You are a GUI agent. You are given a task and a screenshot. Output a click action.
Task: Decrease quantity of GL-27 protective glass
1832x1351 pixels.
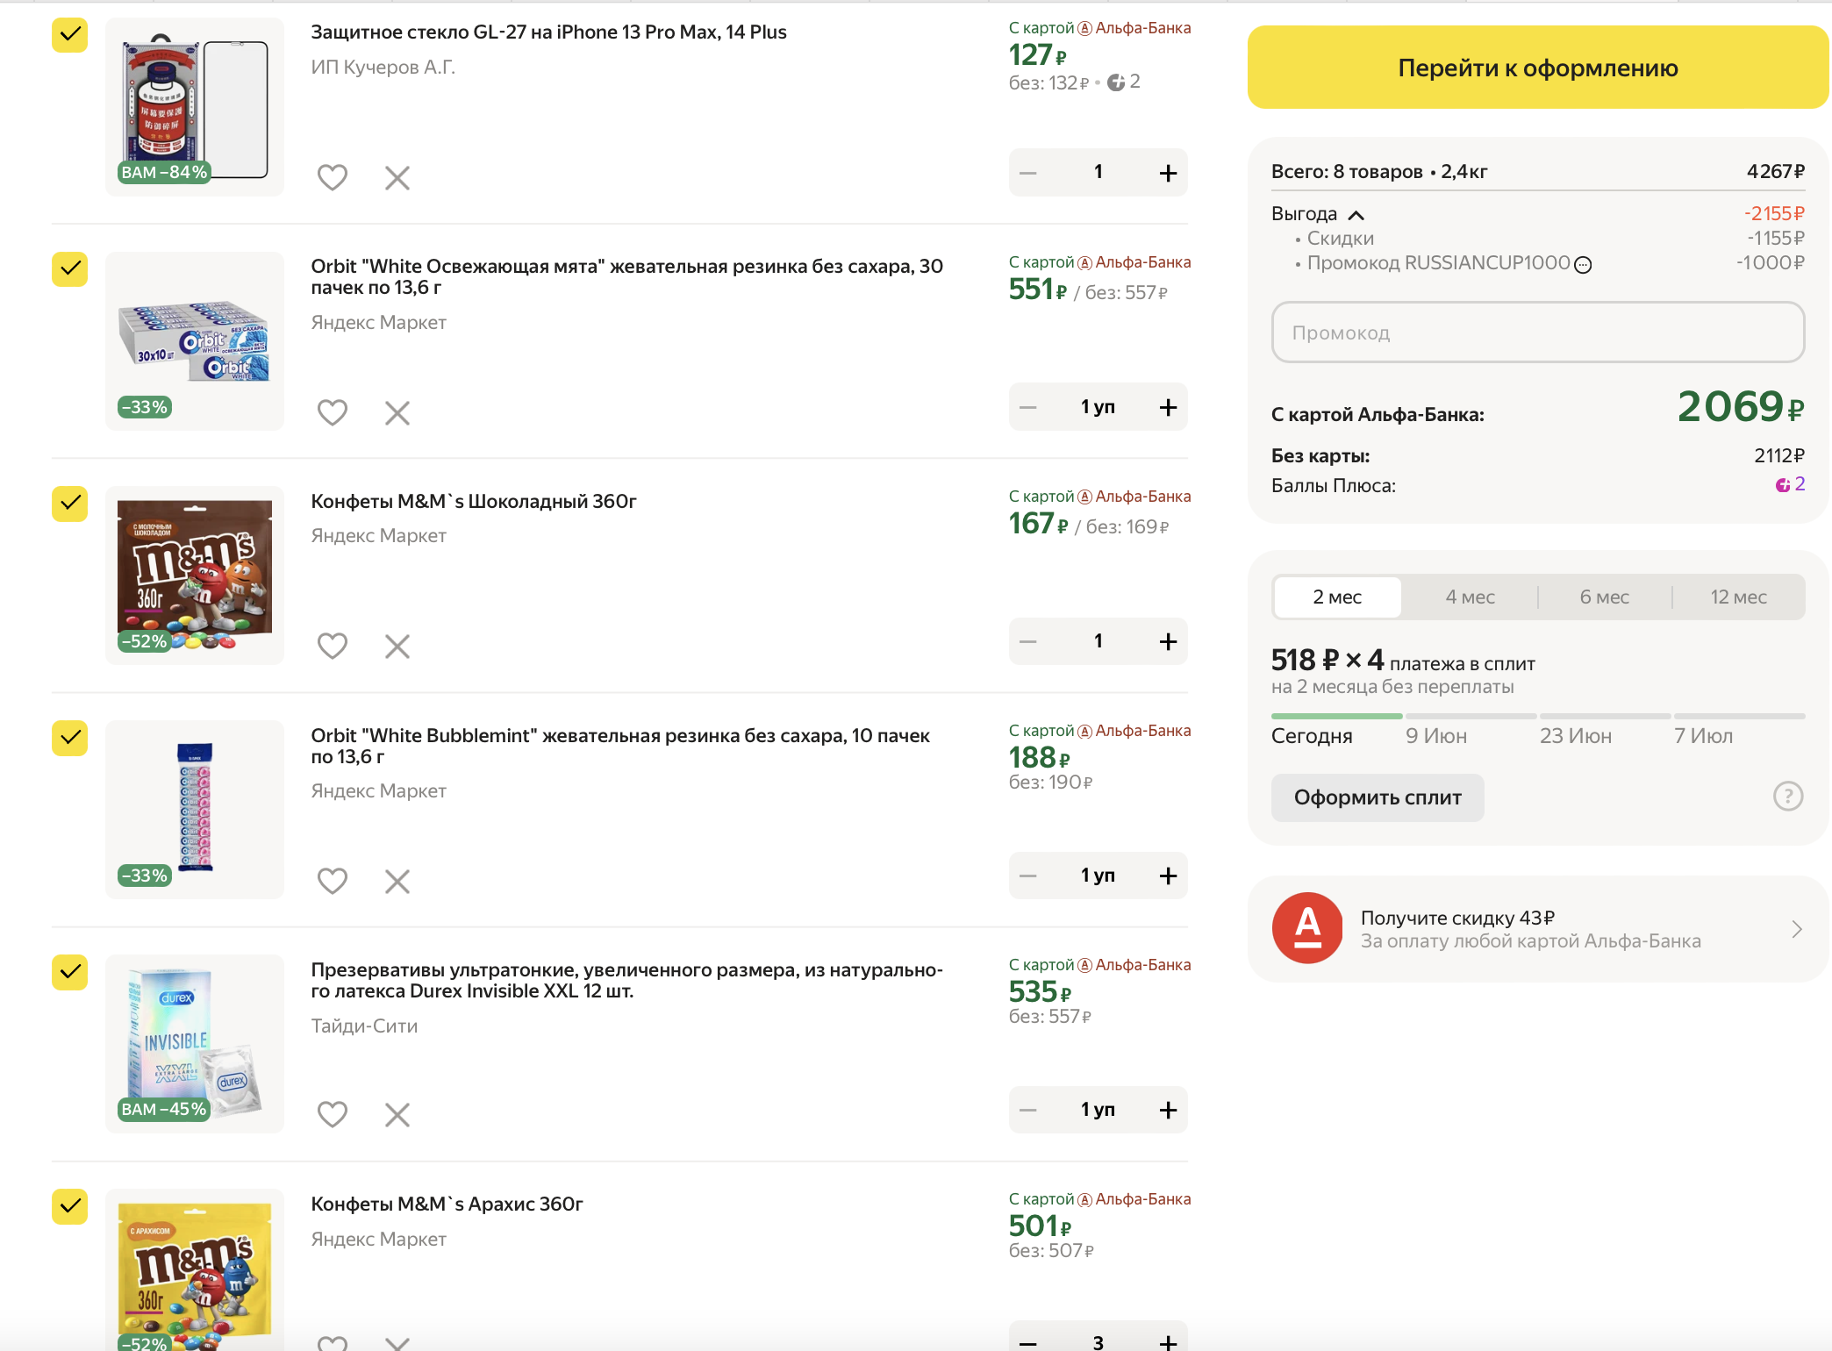[x=1028, y=173]
